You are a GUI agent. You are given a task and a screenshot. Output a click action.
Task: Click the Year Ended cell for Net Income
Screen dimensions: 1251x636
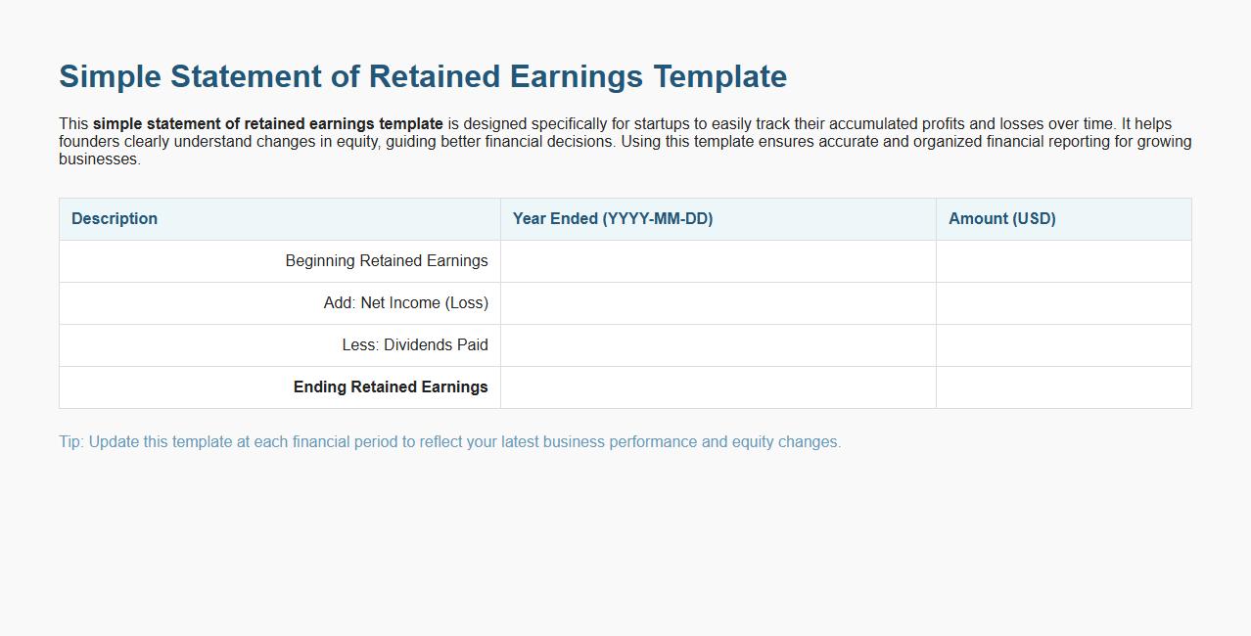click(718, 302)
